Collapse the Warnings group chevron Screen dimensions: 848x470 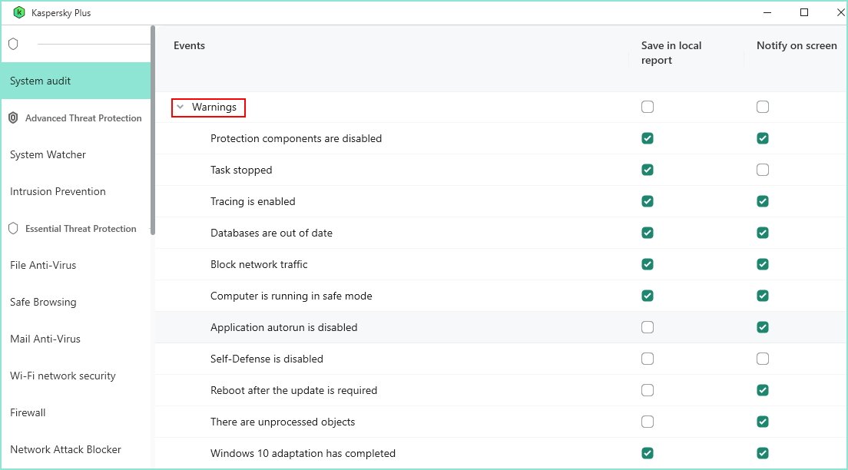(x=181, y=108)
